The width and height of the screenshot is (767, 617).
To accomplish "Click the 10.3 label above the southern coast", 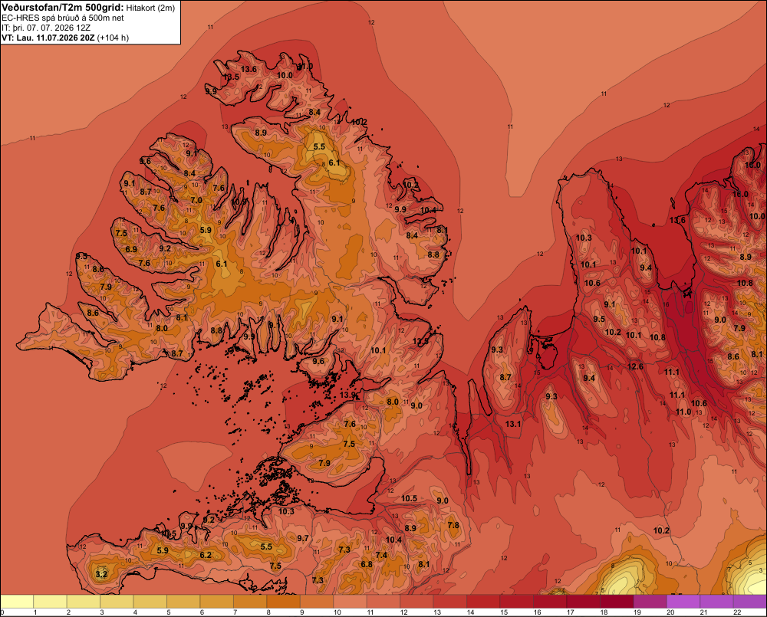I will point(286,511).
